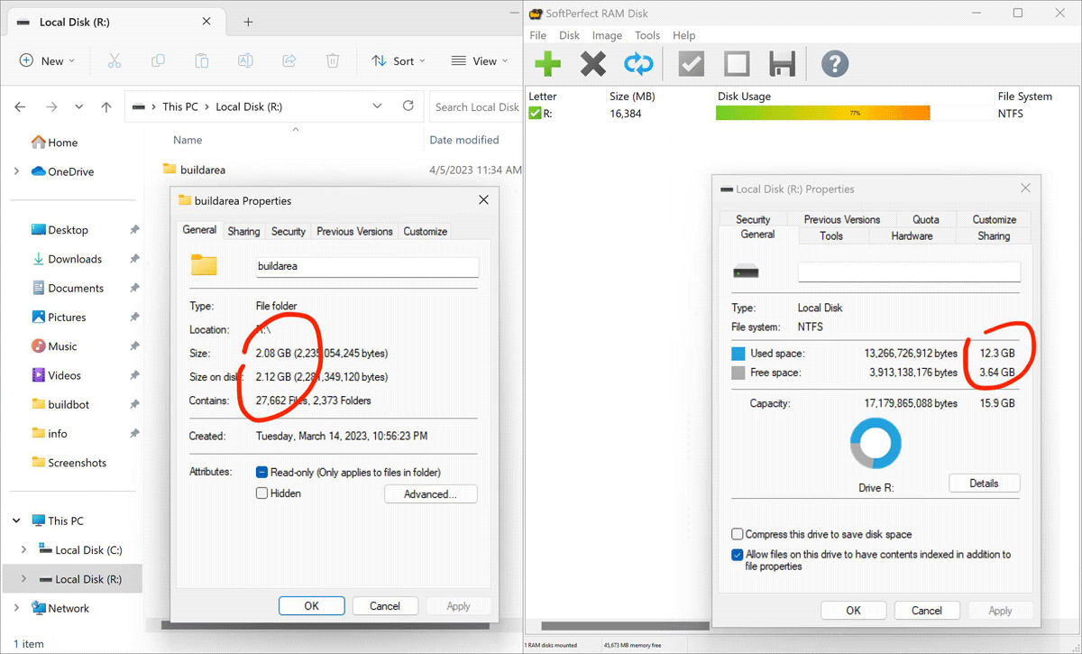
Task: Open Pictures in quick access
Action: 59,318
